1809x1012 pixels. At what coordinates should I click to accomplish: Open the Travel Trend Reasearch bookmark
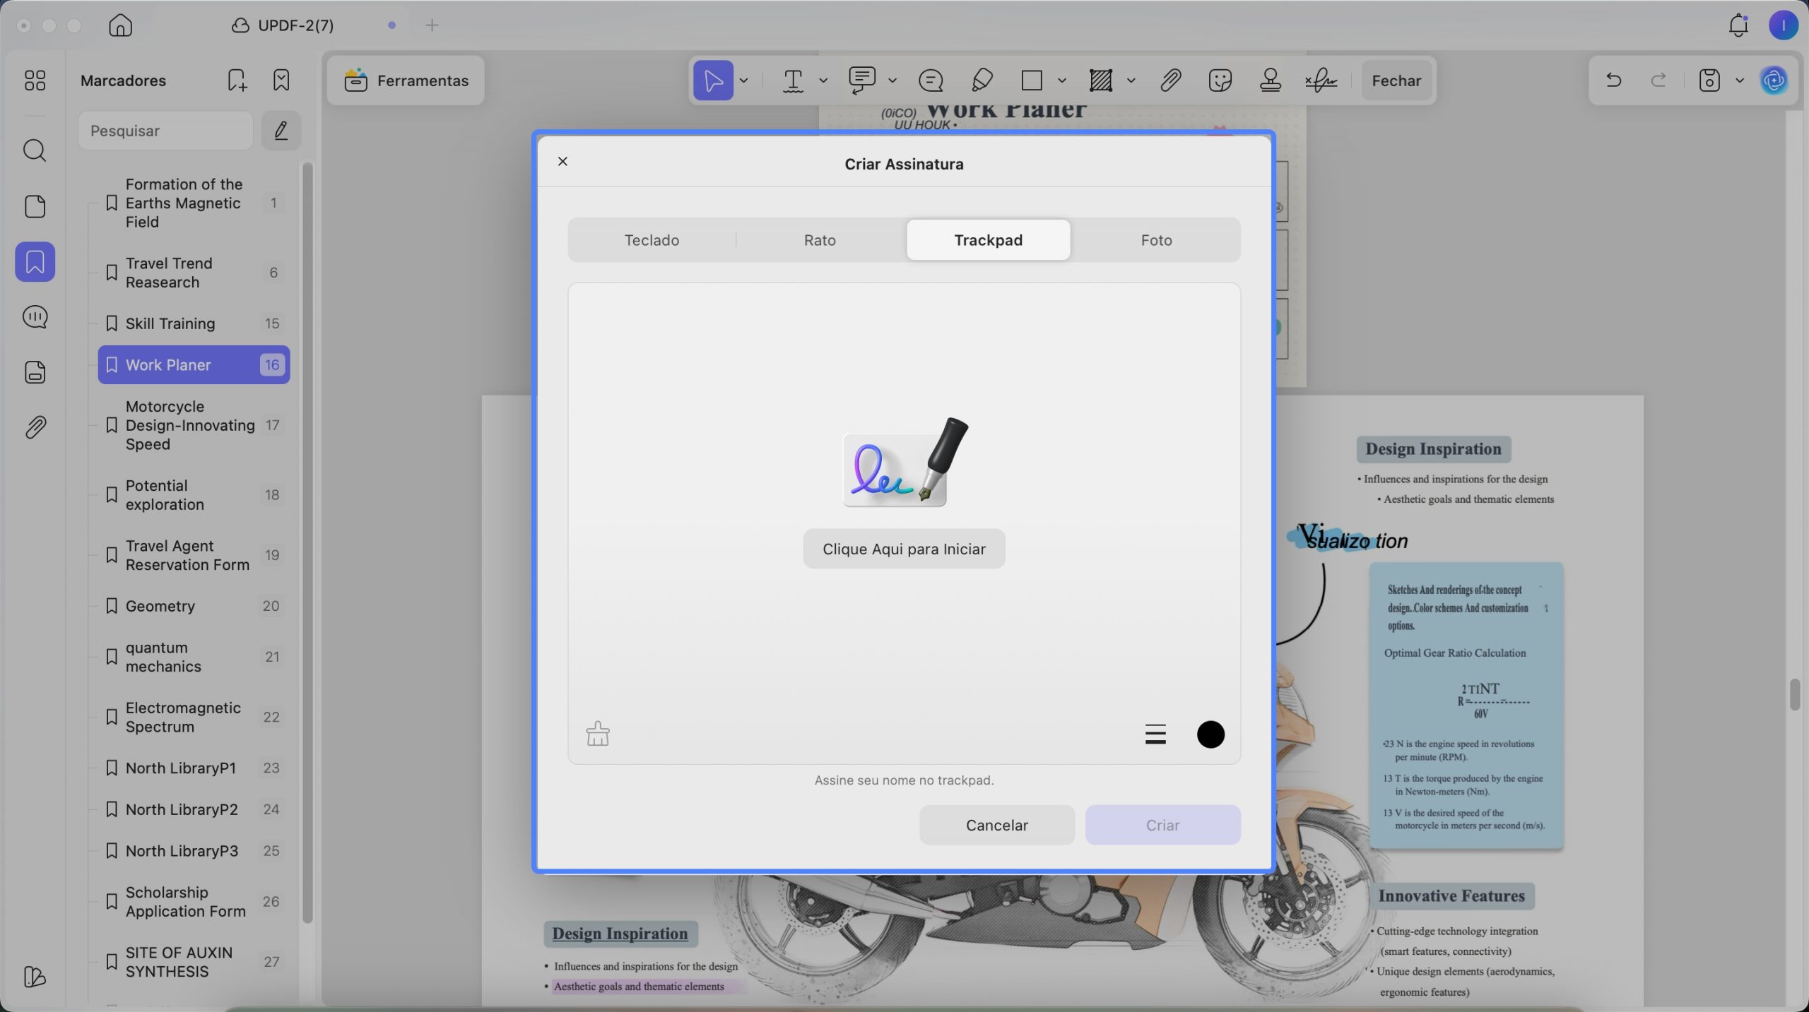pos(194,273)
